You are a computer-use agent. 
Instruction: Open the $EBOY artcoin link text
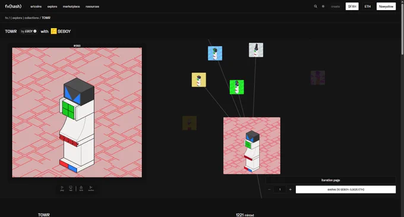(64, 31)
